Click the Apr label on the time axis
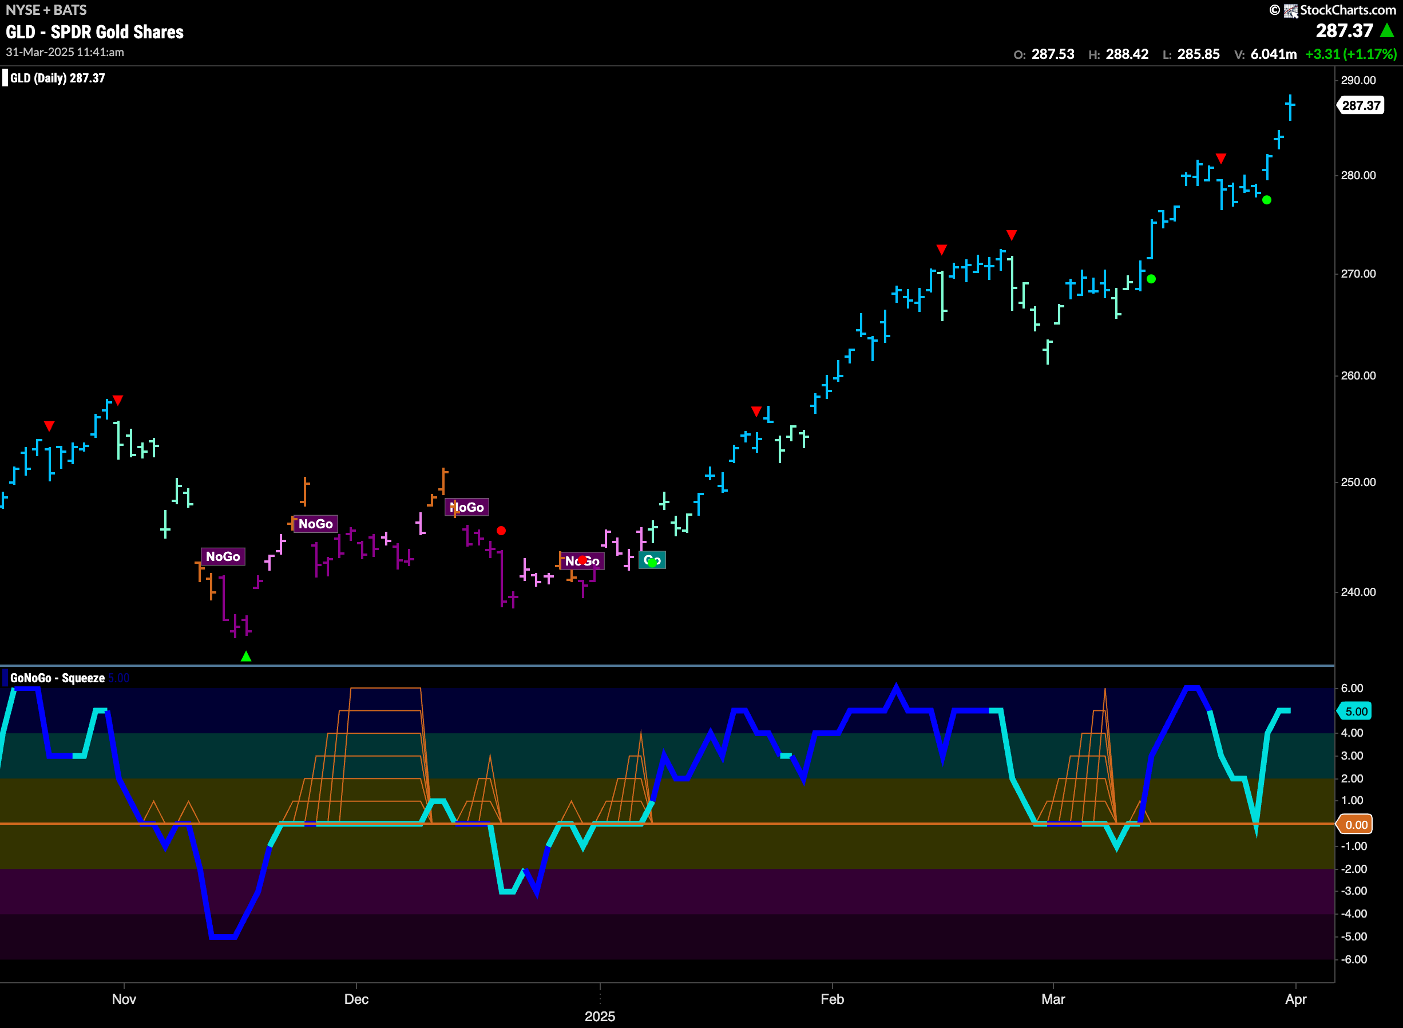Screen dimensions: 1403x1028 tap(1295, 999)
